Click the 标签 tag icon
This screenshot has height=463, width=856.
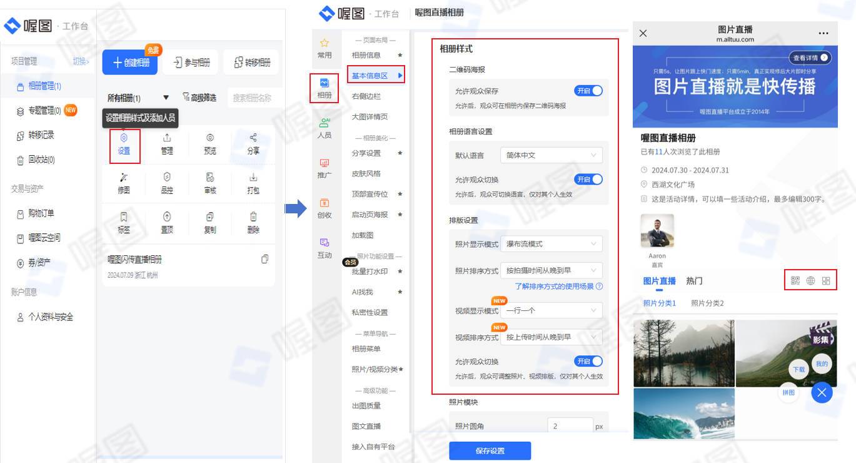(x=124, y=216)
